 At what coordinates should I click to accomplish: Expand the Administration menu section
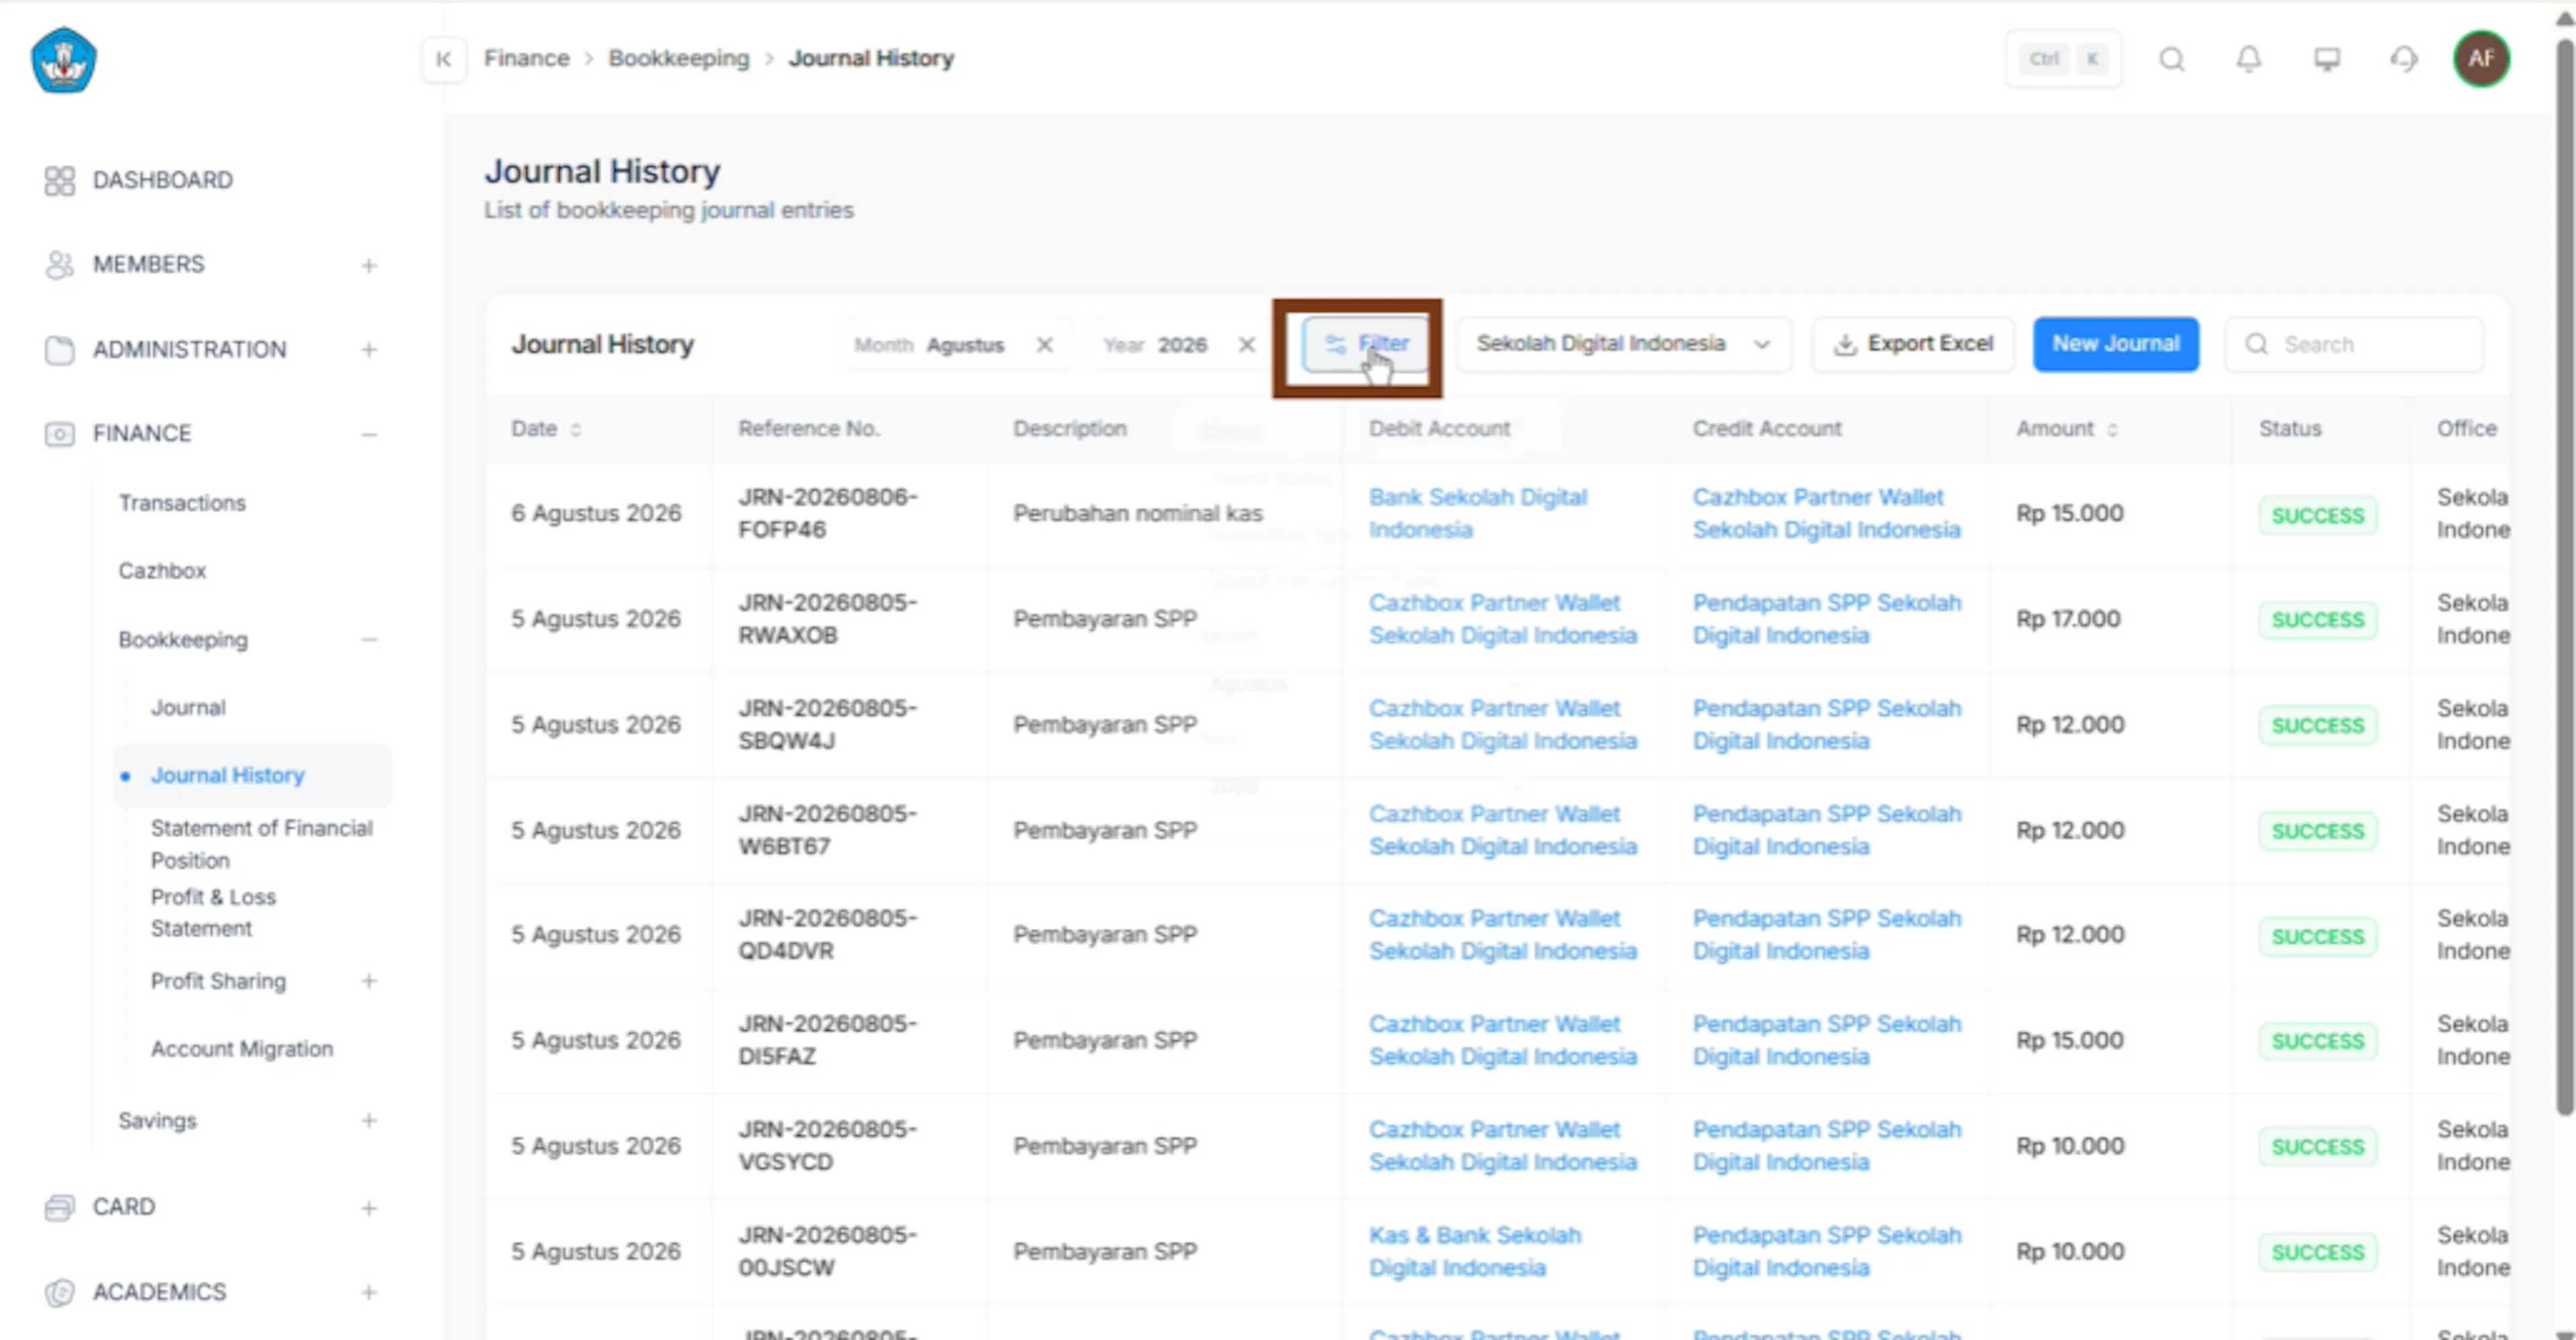[x=369, y=350]
